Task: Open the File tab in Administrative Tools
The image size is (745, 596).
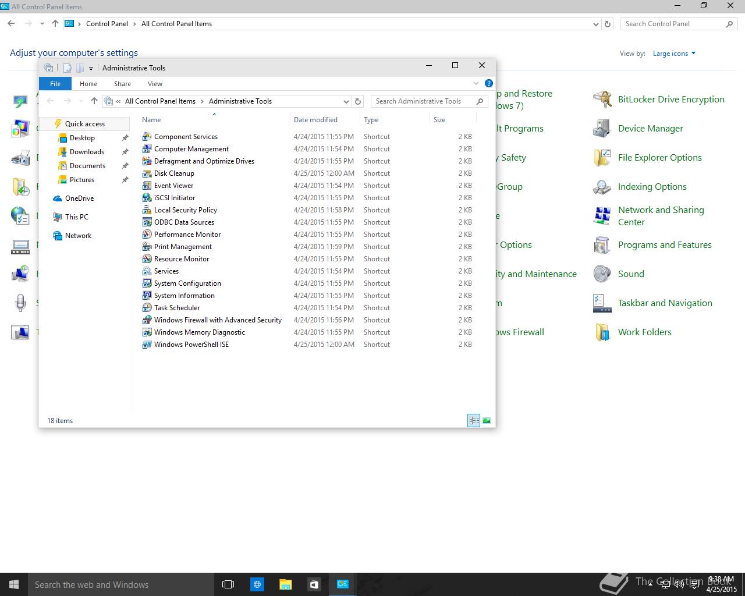Action: (x=55, y=84)
